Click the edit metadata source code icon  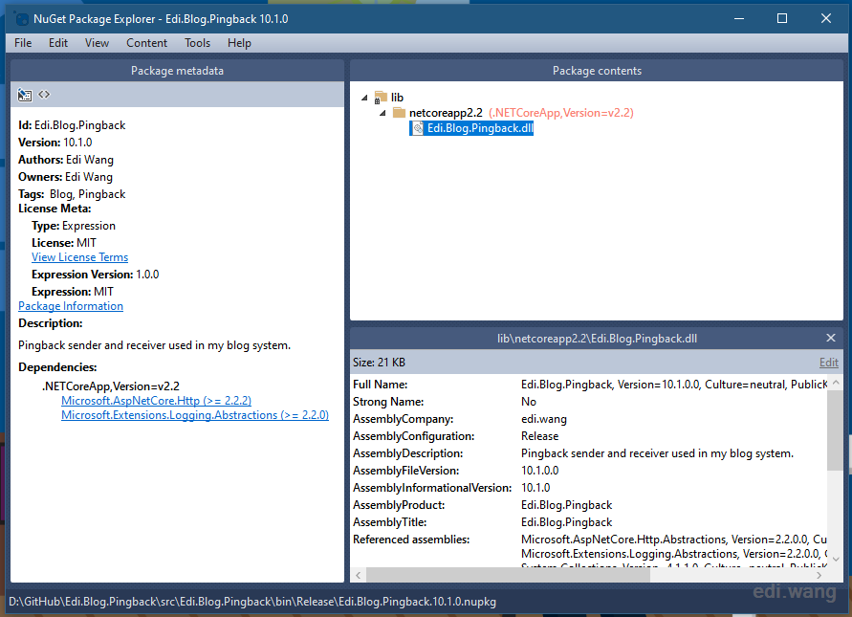click(x=44, y=95)
